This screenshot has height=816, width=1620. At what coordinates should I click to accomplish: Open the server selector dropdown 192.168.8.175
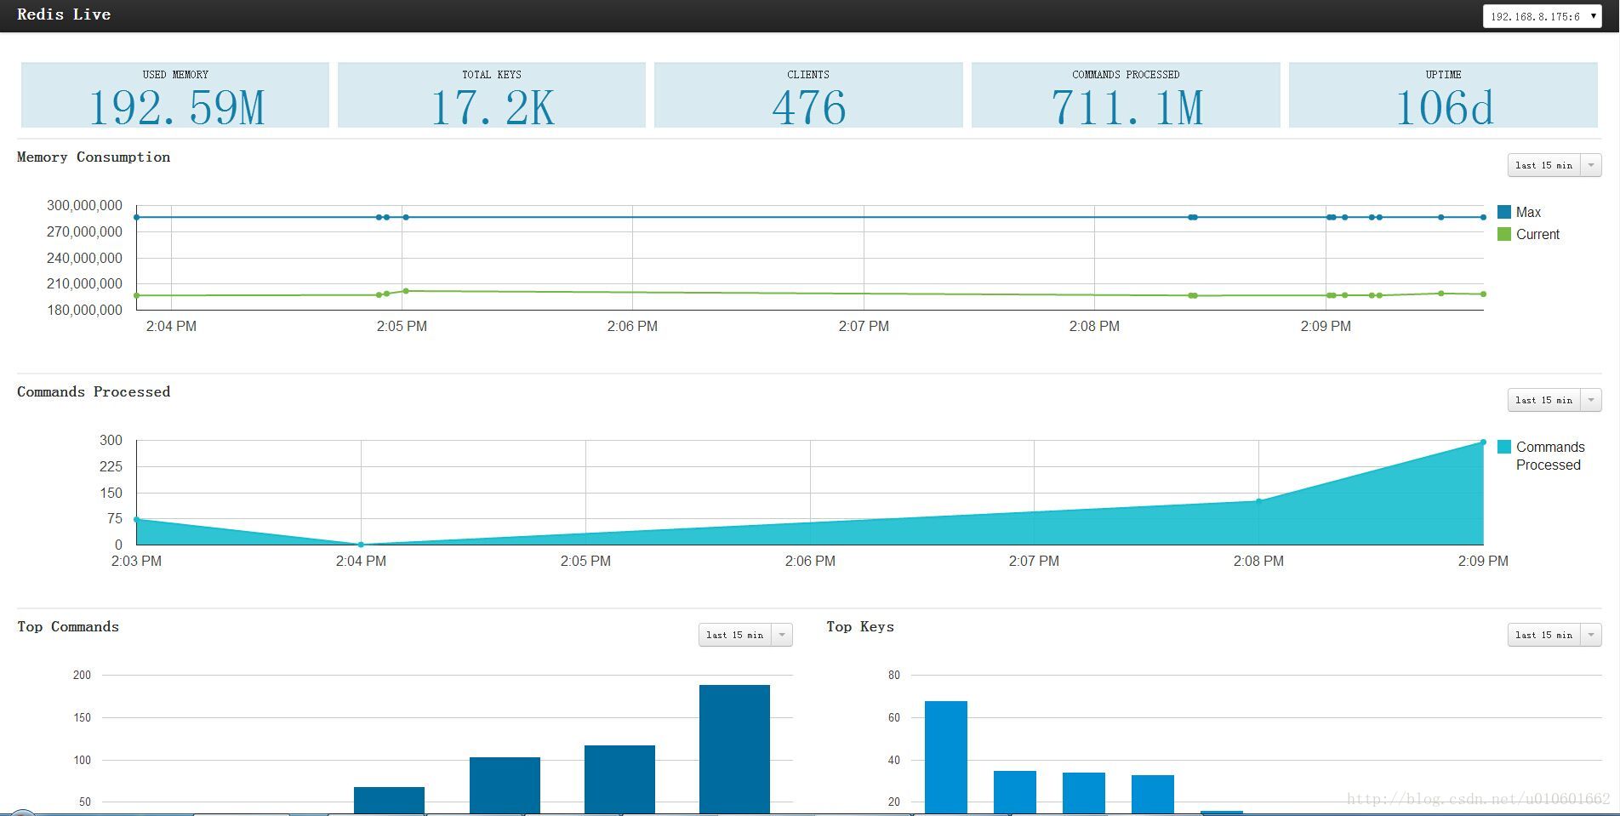tap(1543, 16)
